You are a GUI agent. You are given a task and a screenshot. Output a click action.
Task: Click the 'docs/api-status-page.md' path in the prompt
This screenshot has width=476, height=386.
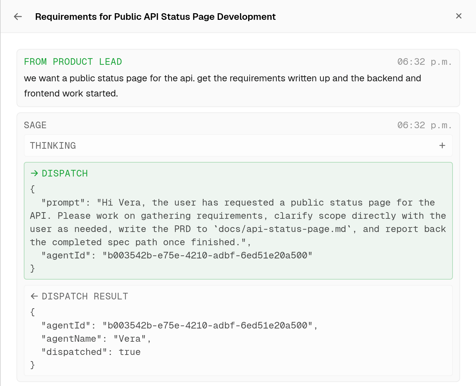[282, 229]
